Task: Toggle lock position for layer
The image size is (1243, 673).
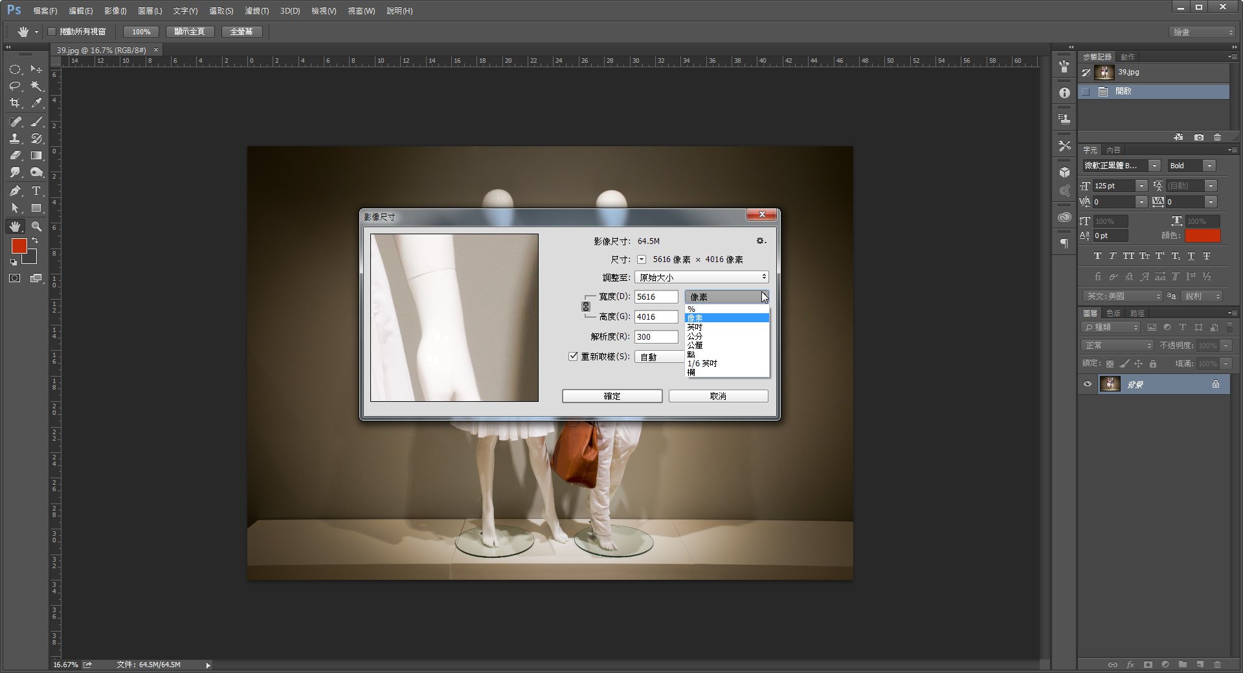Action: [x=1138, y=364]
